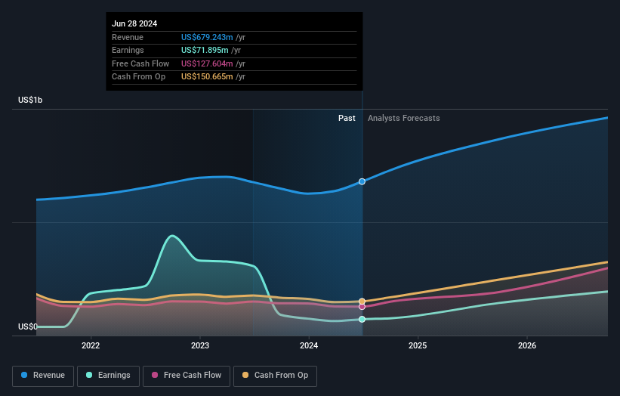Viewport: 620px width, 396px height.
Task: Click the Revenue row label in tooltip
Action: pos(128,37)
